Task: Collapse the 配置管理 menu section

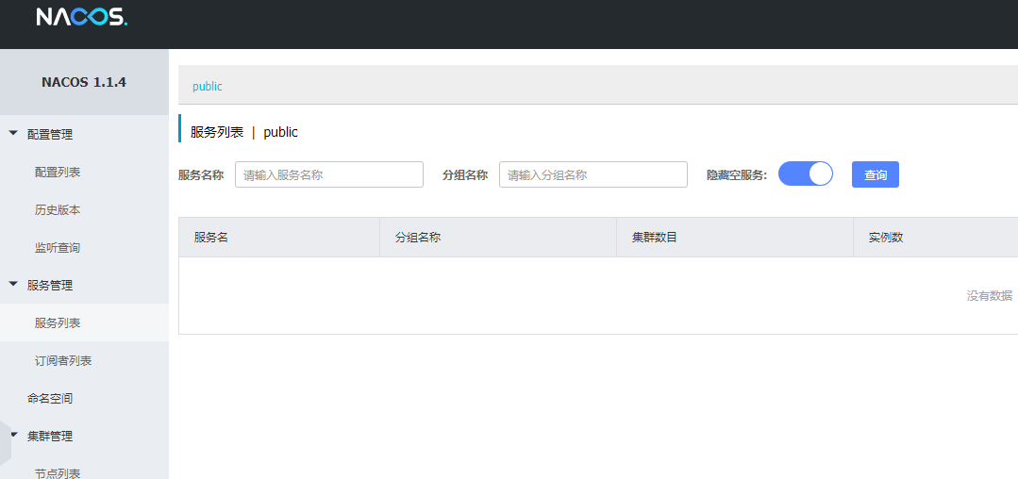Action: pos(49,135)
